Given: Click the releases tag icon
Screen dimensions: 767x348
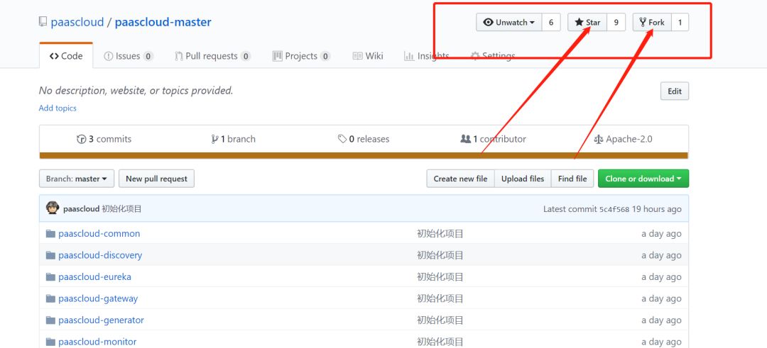Looking at the screenshot, I should coord(342,140).
